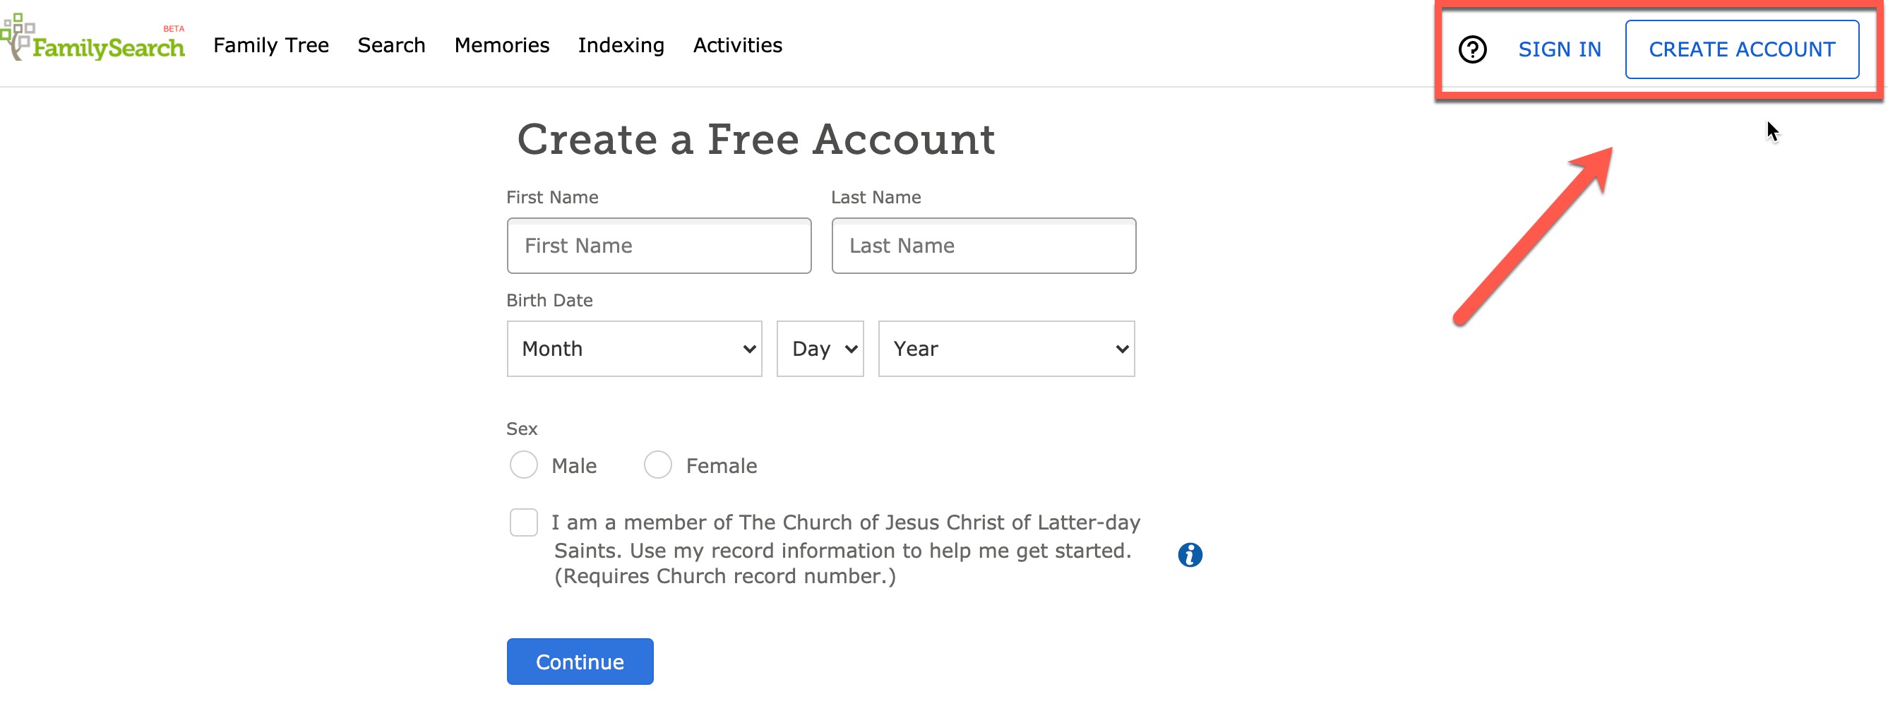Click the SIGN IN link
This screenshot has width=1888, height=706.
pyautogui.click(x=1560, y=49)
